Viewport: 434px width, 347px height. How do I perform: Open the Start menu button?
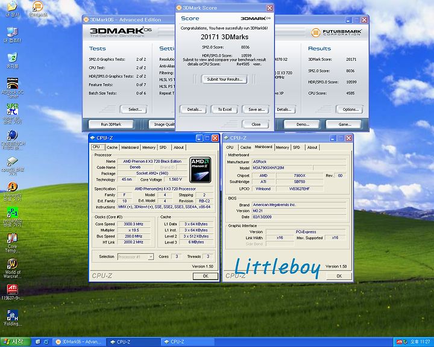[x=15, y=342]
